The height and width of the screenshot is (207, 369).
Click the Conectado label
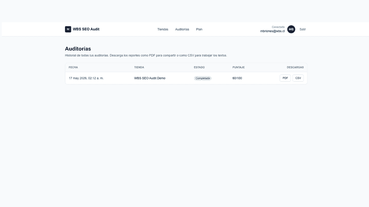point(278,27)
